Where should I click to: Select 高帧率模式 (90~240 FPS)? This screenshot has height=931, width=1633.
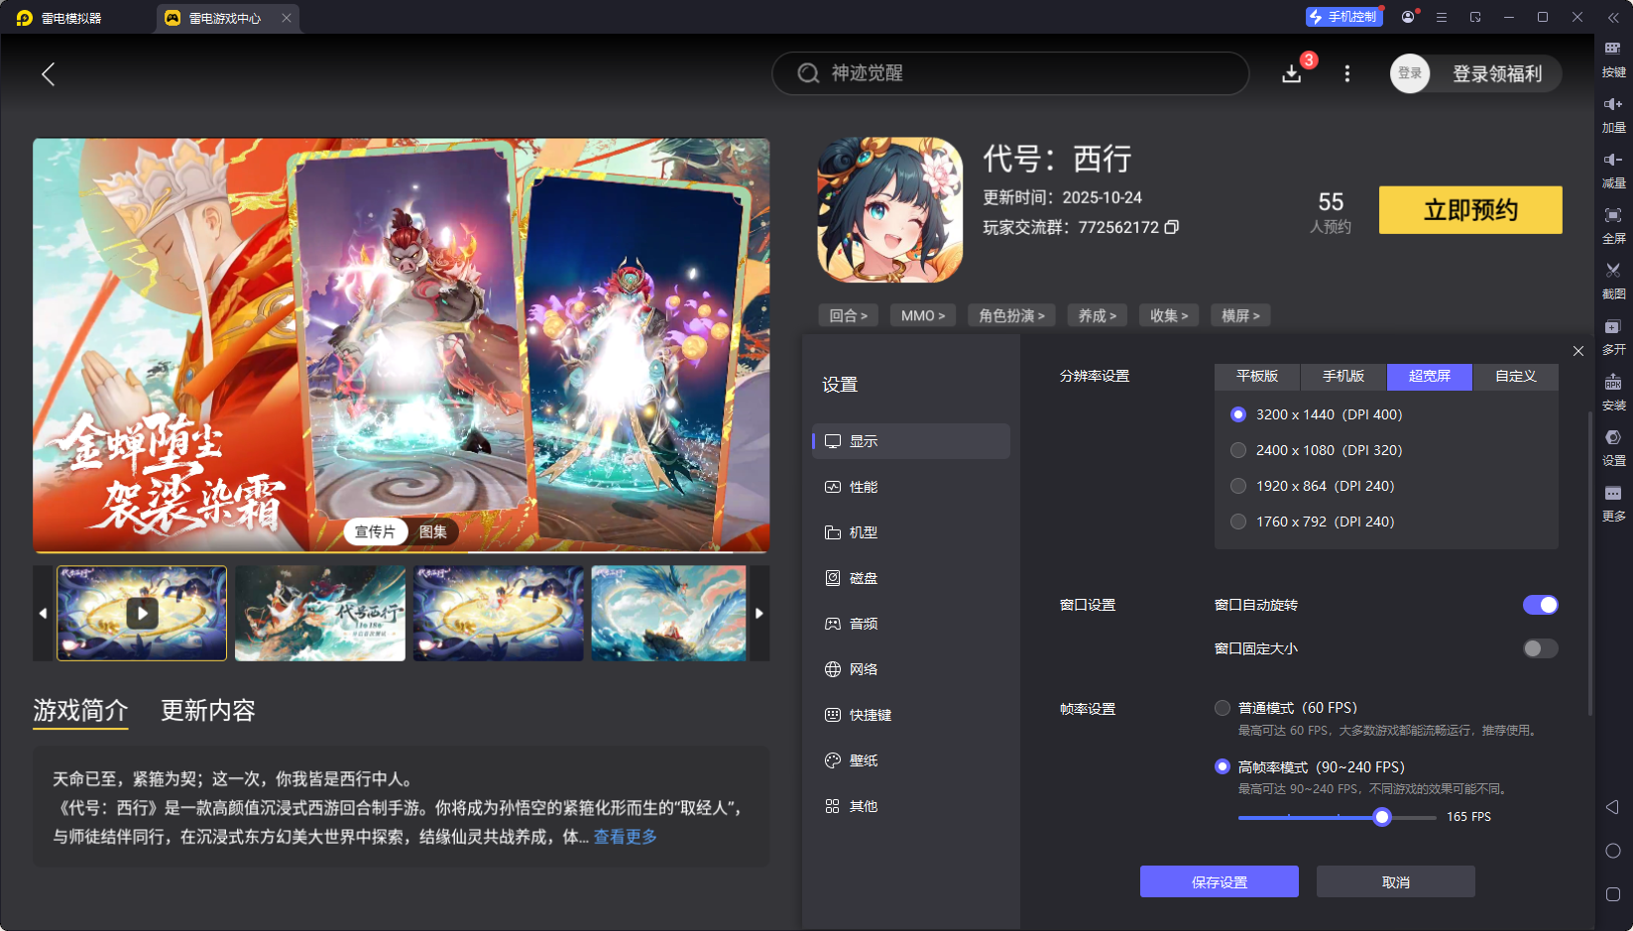click(1223, 766)
